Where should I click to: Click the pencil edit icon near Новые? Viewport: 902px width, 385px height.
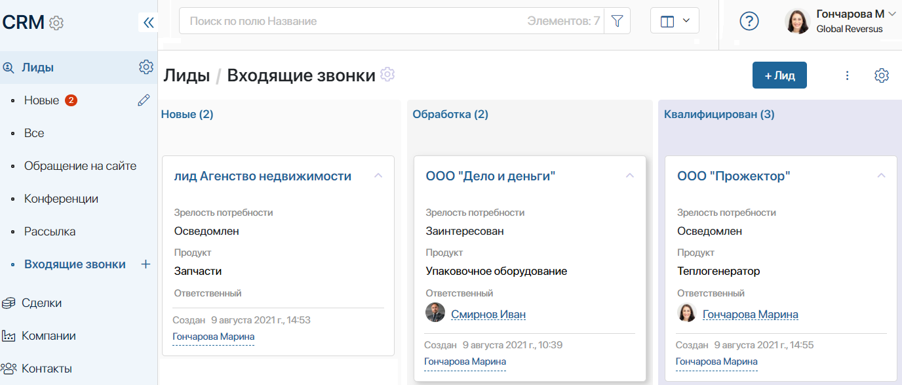coord(144,100)
